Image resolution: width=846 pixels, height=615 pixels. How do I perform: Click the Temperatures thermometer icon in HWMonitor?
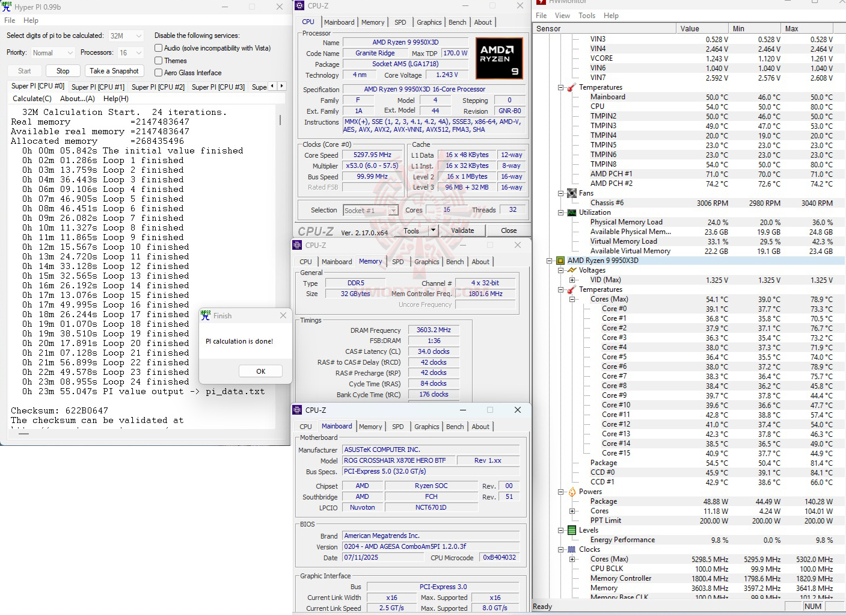[x=570, y=87]
